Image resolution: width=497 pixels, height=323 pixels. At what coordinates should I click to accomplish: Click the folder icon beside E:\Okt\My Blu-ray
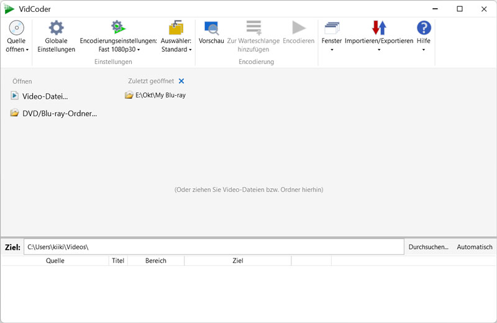point(129,95)
